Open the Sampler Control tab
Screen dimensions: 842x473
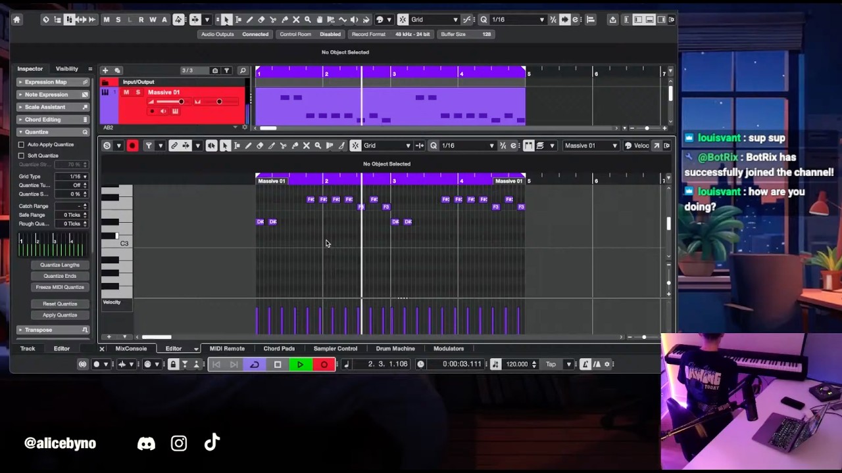[x=335, y=349]
